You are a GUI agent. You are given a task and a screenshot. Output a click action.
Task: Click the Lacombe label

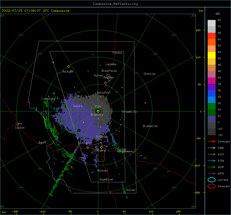point(111,64)
